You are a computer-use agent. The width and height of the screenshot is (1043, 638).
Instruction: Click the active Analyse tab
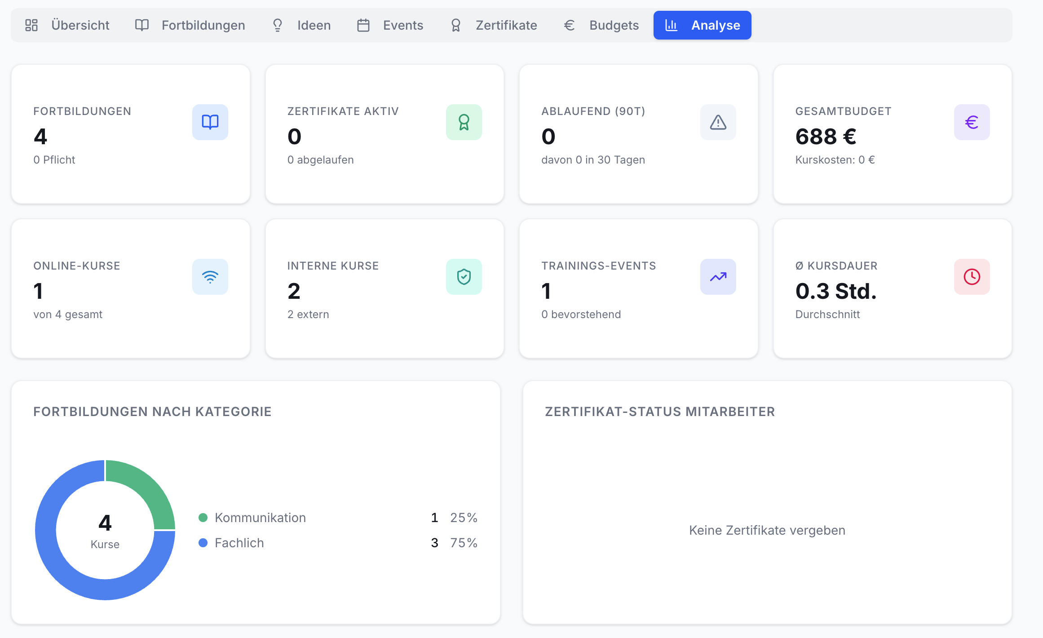(703, 25)
